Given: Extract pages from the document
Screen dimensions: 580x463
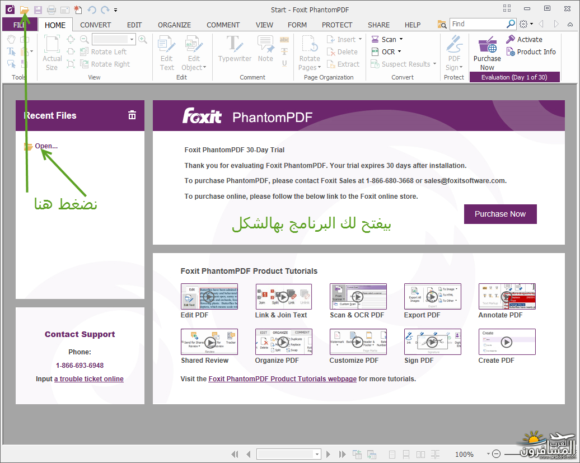Looking at the screenshot, I should point(343,64).
